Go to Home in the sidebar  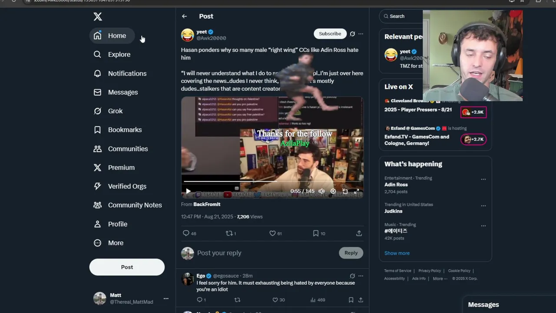click(112, 36)
